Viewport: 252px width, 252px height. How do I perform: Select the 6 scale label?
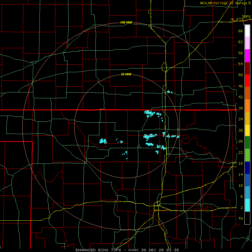coord(242,197)
